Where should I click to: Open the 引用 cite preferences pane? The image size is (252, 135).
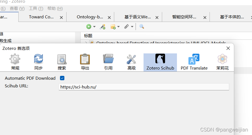(108, 62)
